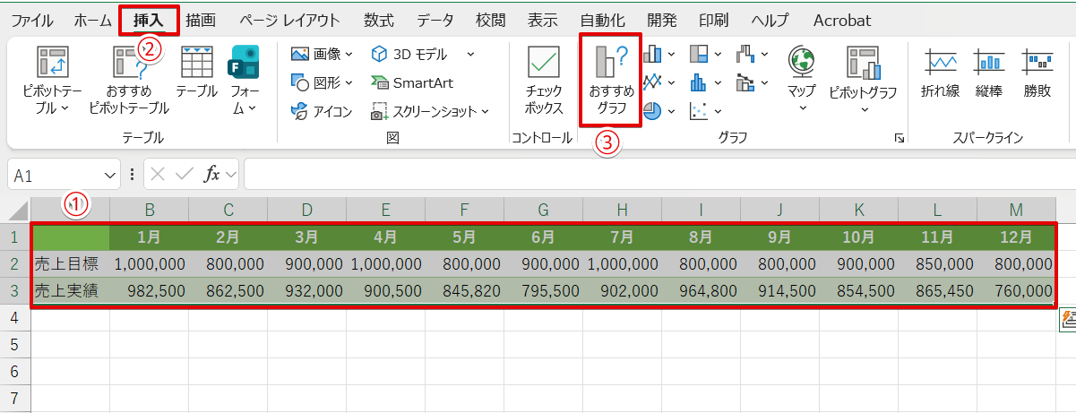The width and height of the screenshot is (1076, 413).
Task: Open the ピボットテーブル dropdown button
Action: coord(52,81)
